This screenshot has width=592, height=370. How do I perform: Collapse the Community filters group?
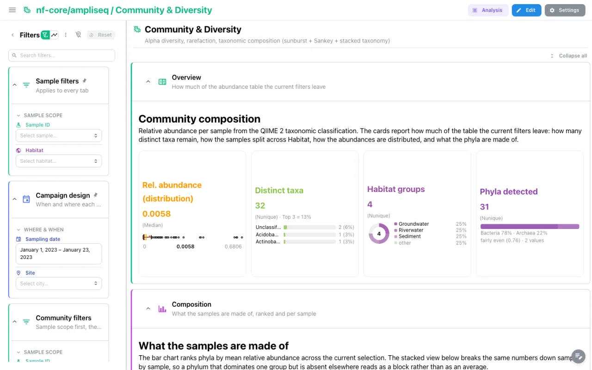[14, 322]
